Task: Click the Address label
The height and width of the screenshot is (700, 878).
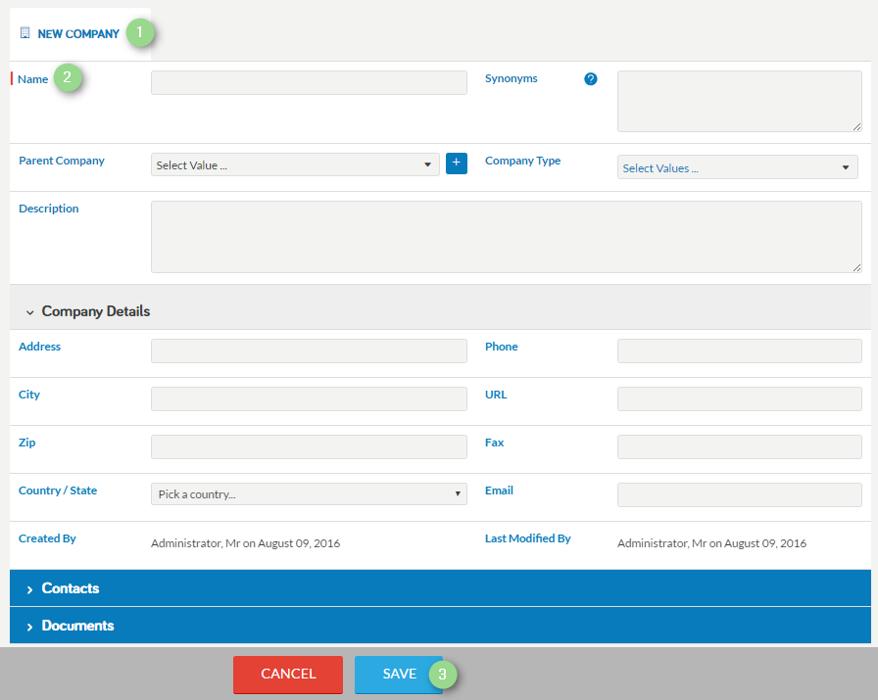Action: (40, 347)
